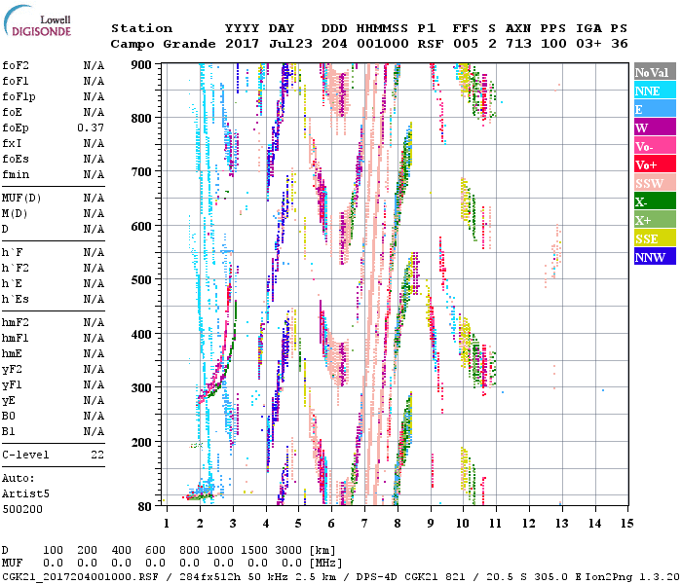This screenshot has height=584, width=682.
Task: Click the Vo- pink legend swatch
Action: 654,146
